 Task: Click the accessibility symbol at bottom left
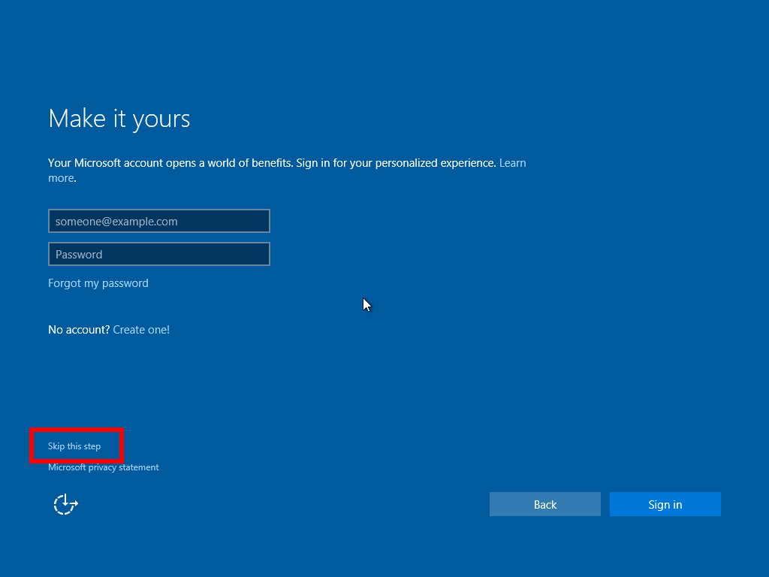[x=65, y=503]
